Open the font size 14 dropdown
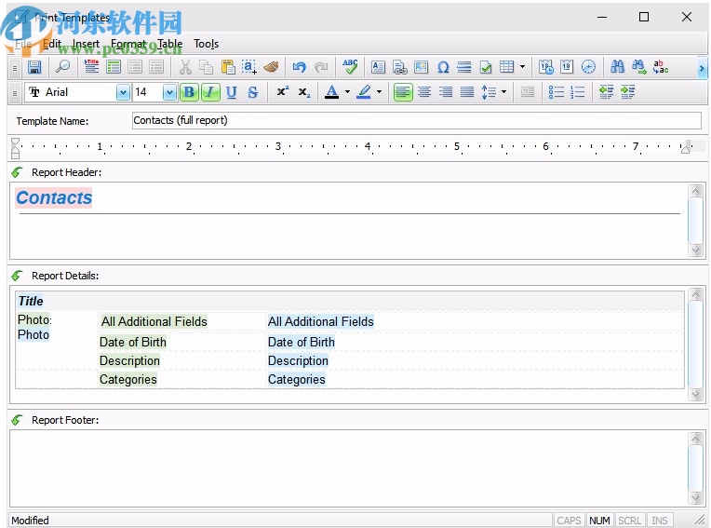Screen dimensions: 711x528 click(169, 92)
